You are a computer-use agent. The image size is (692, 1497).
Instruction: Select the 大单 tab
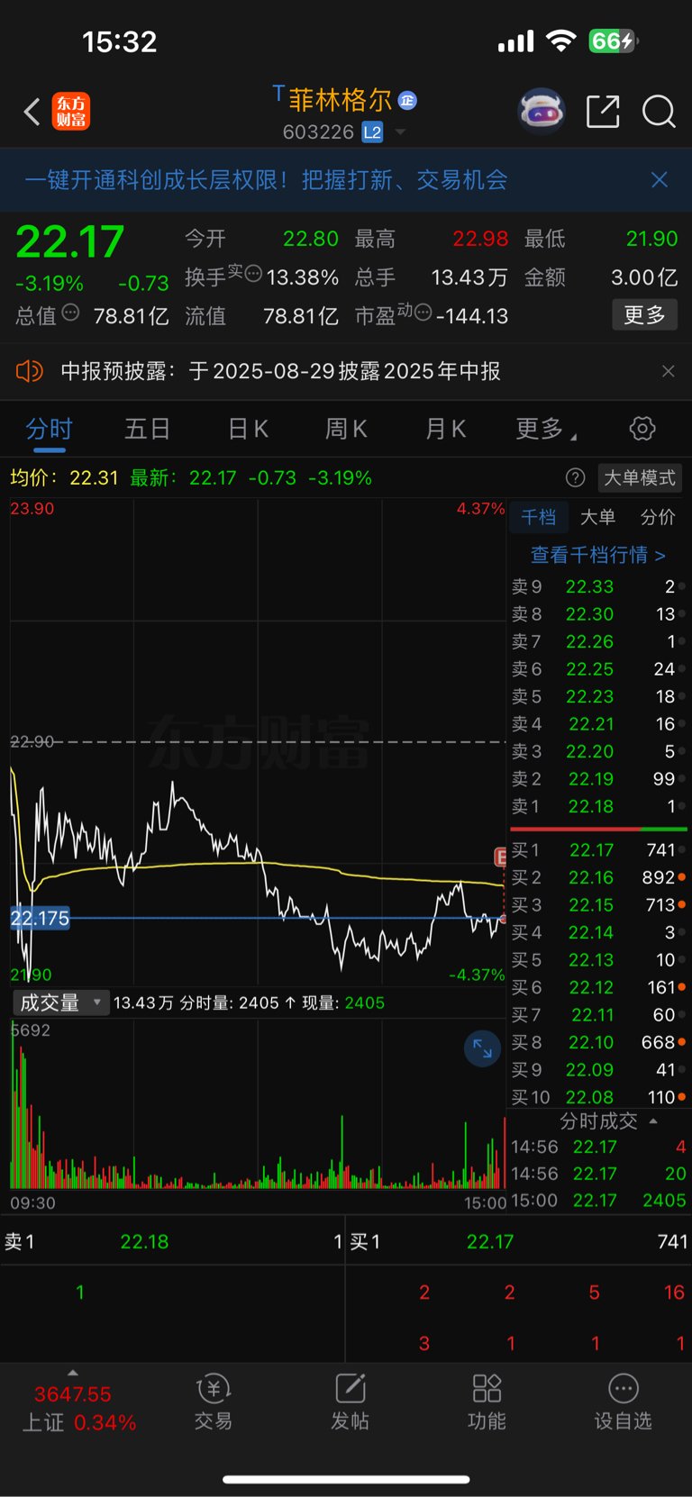pos(597,517)
